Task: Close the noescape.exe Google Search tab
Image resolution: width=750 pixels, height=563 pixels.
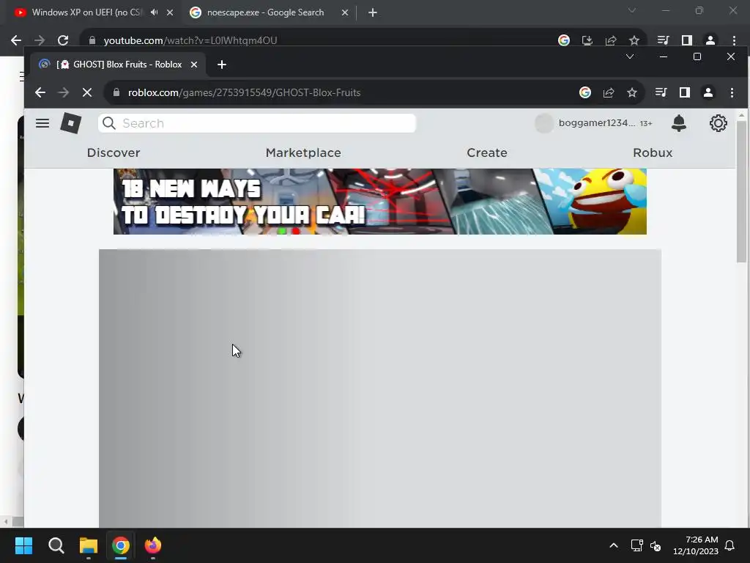Action: click(345, 12)
